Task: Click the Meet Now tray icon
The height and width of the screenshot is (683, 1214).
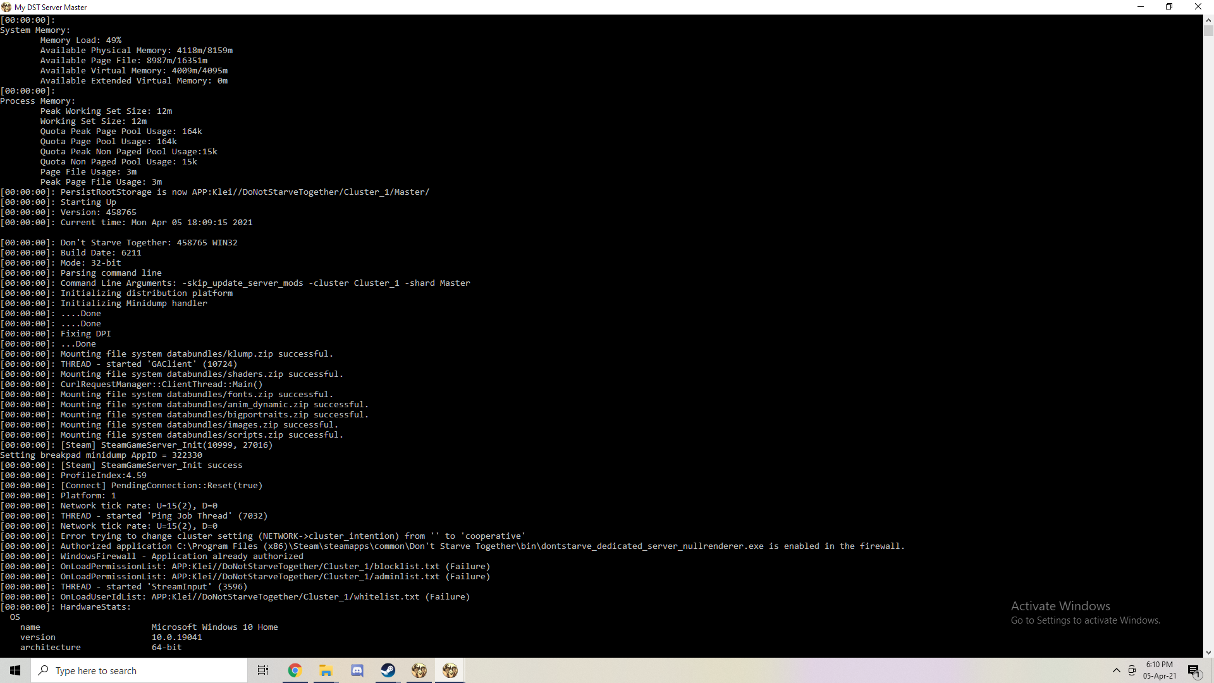Action: point(1132,670)
